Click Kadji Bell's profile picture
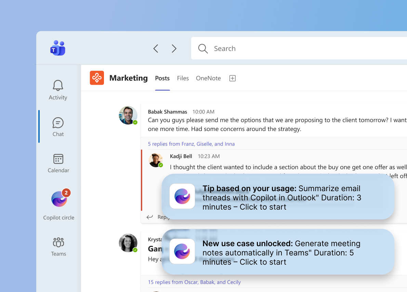407x292 pixels. (x=156, y=160)
